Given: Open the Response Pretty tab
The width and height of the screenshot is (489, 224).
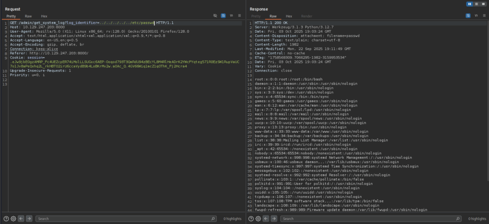Looking at the screenshot, I should (256, 16).
